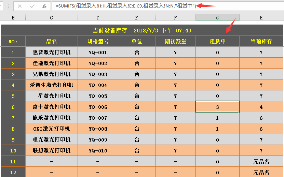Viewport: 284px width, 177px height.
Task: Click the 租赁中 header cell
Action: pyautogui.click(x=217, y=41)
